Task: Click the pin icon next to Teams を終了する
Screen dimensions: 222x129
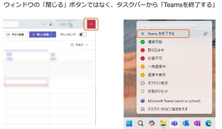Action: click(205, 34)
